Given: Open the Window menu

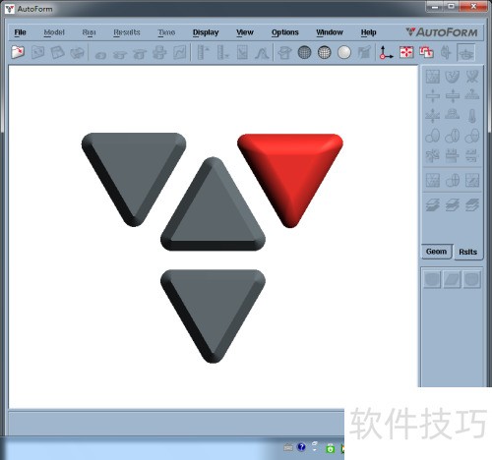Looking at the screenshot, I should (x=330, y=32).
